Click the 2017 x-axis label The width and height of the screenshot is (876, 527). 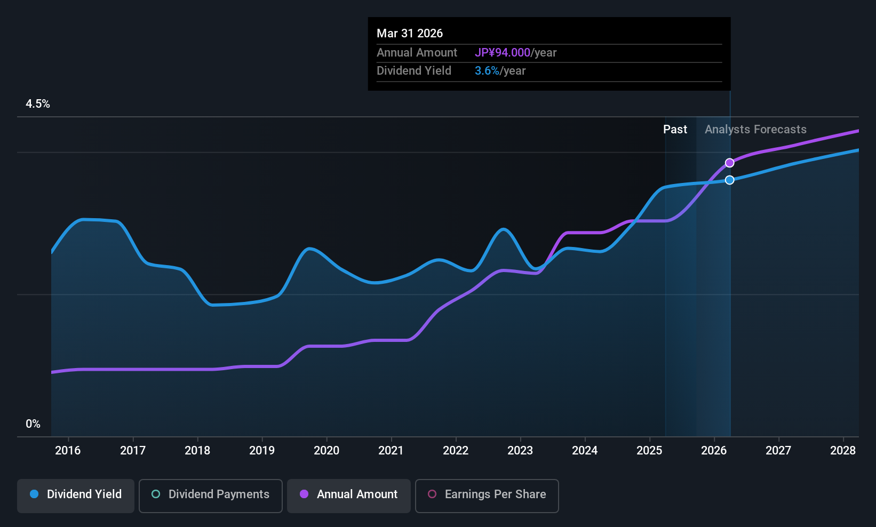tap(133, 451)
